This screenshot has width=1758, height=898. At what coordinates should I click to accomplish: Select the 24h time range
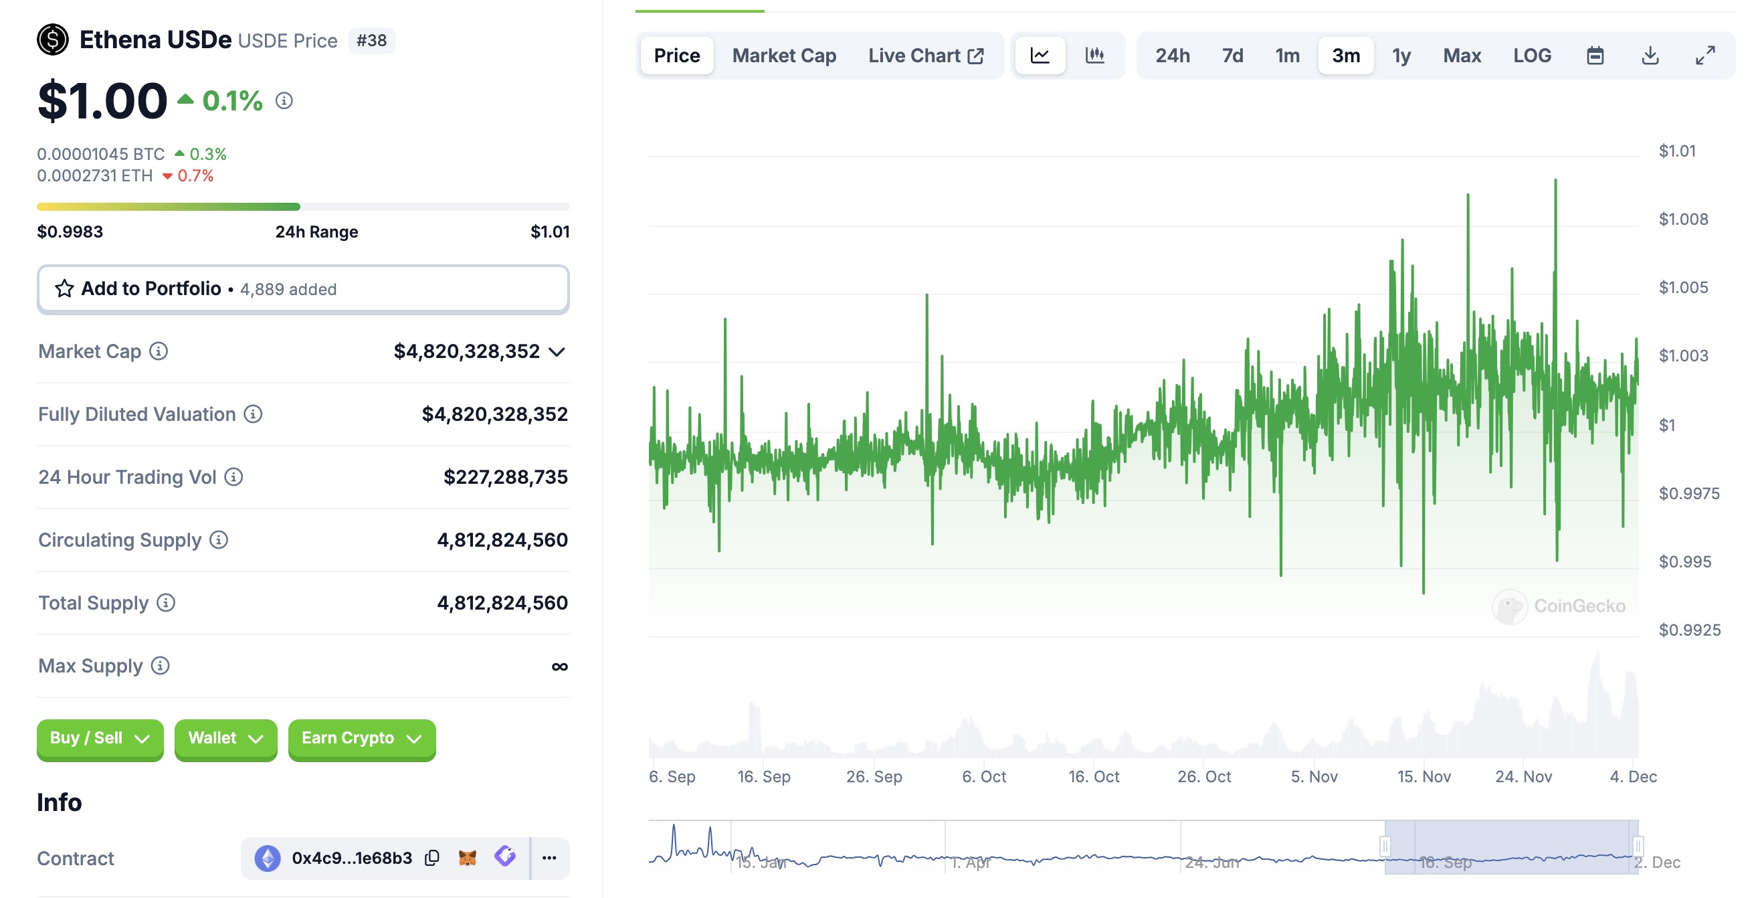[1173, 56]
